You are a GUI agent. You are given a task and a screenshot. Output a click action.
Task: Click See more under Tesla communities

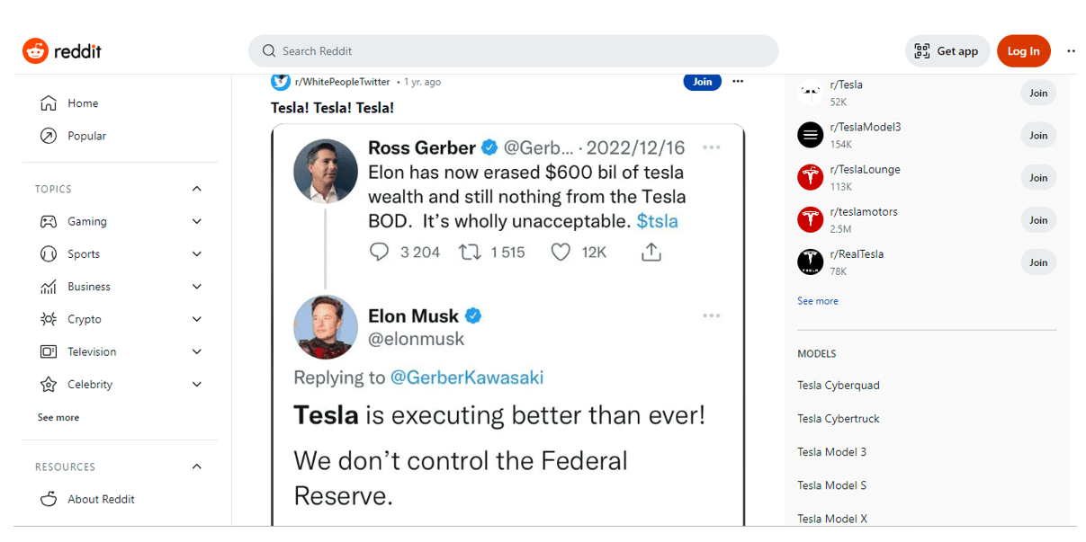pos(817,301)
